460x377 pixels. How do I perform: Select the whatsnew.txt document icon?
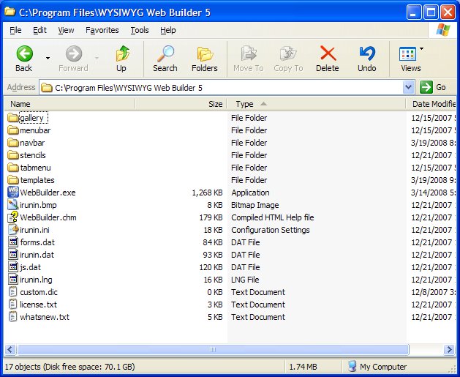click(x=12, y=317)
